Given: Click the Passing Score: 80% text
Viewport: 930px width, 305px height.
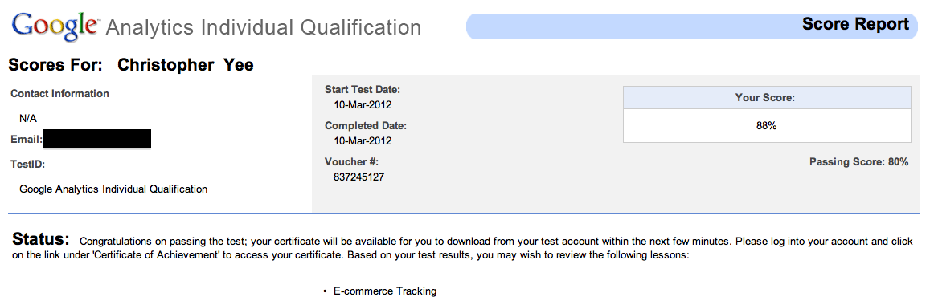Looking at the screenshot, I should pos(858,161).
